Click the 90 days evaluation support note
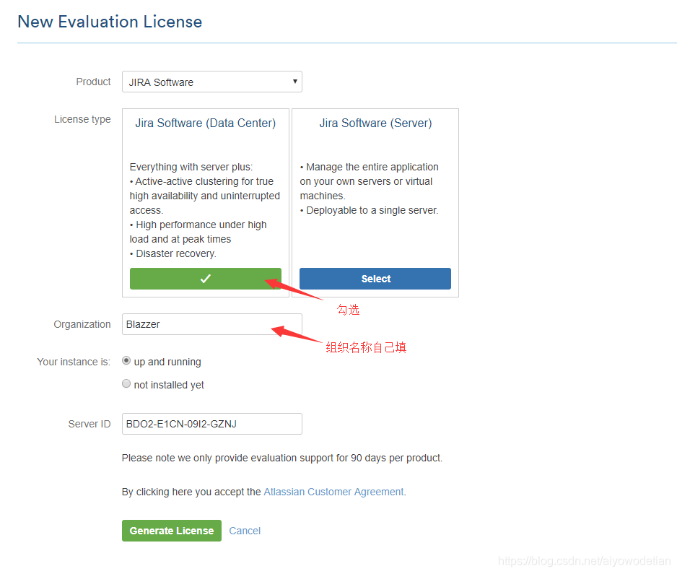Viewport: 677px width, 574px height. (x=282, y=458)
